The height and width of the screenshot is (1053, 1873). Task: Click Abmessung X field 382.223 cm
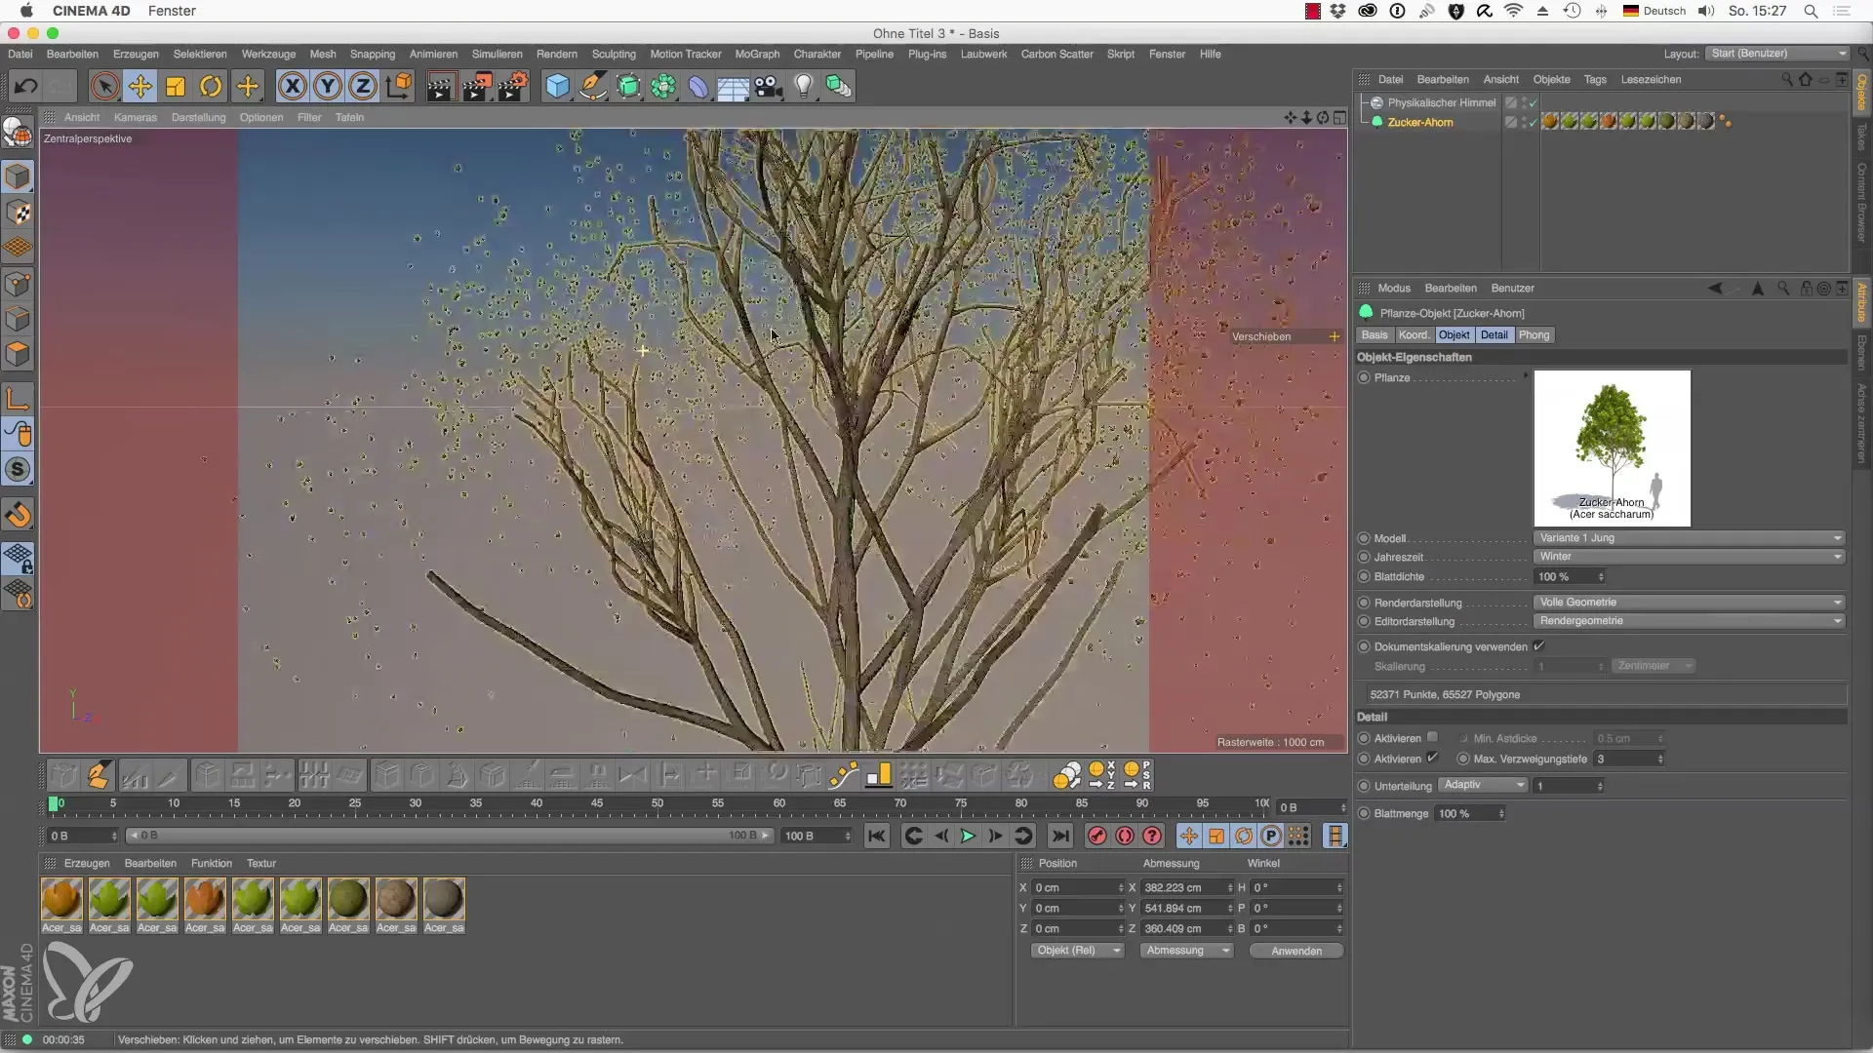click(1186, 887)
